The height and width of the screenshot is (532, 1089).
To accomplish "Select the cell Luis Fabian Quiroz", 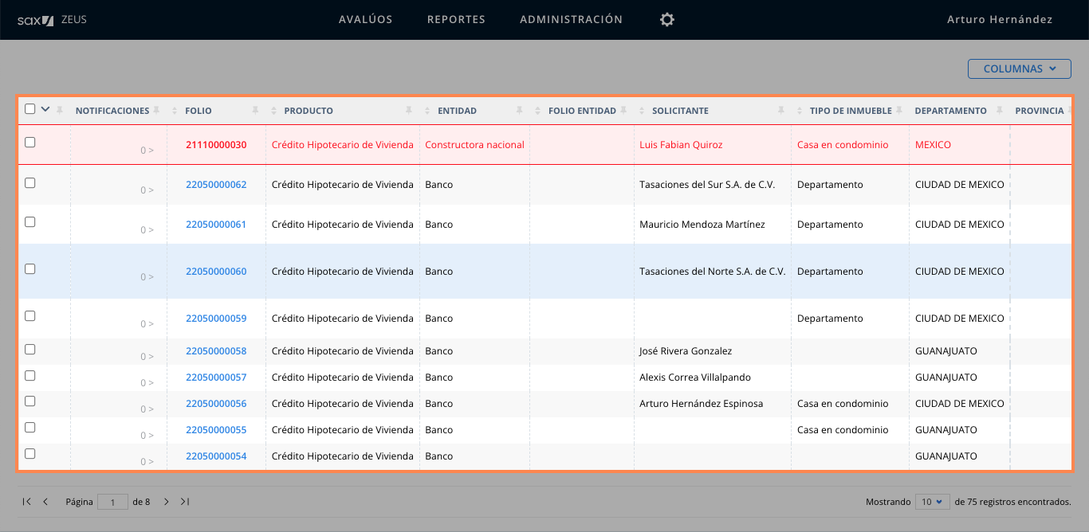I will pos(679,145).
